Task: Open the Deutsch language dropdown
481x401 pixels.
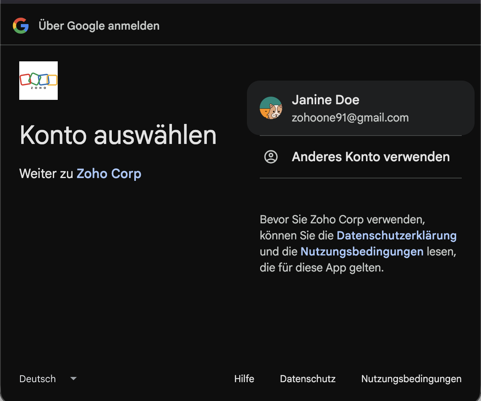Action: [48, 379]
